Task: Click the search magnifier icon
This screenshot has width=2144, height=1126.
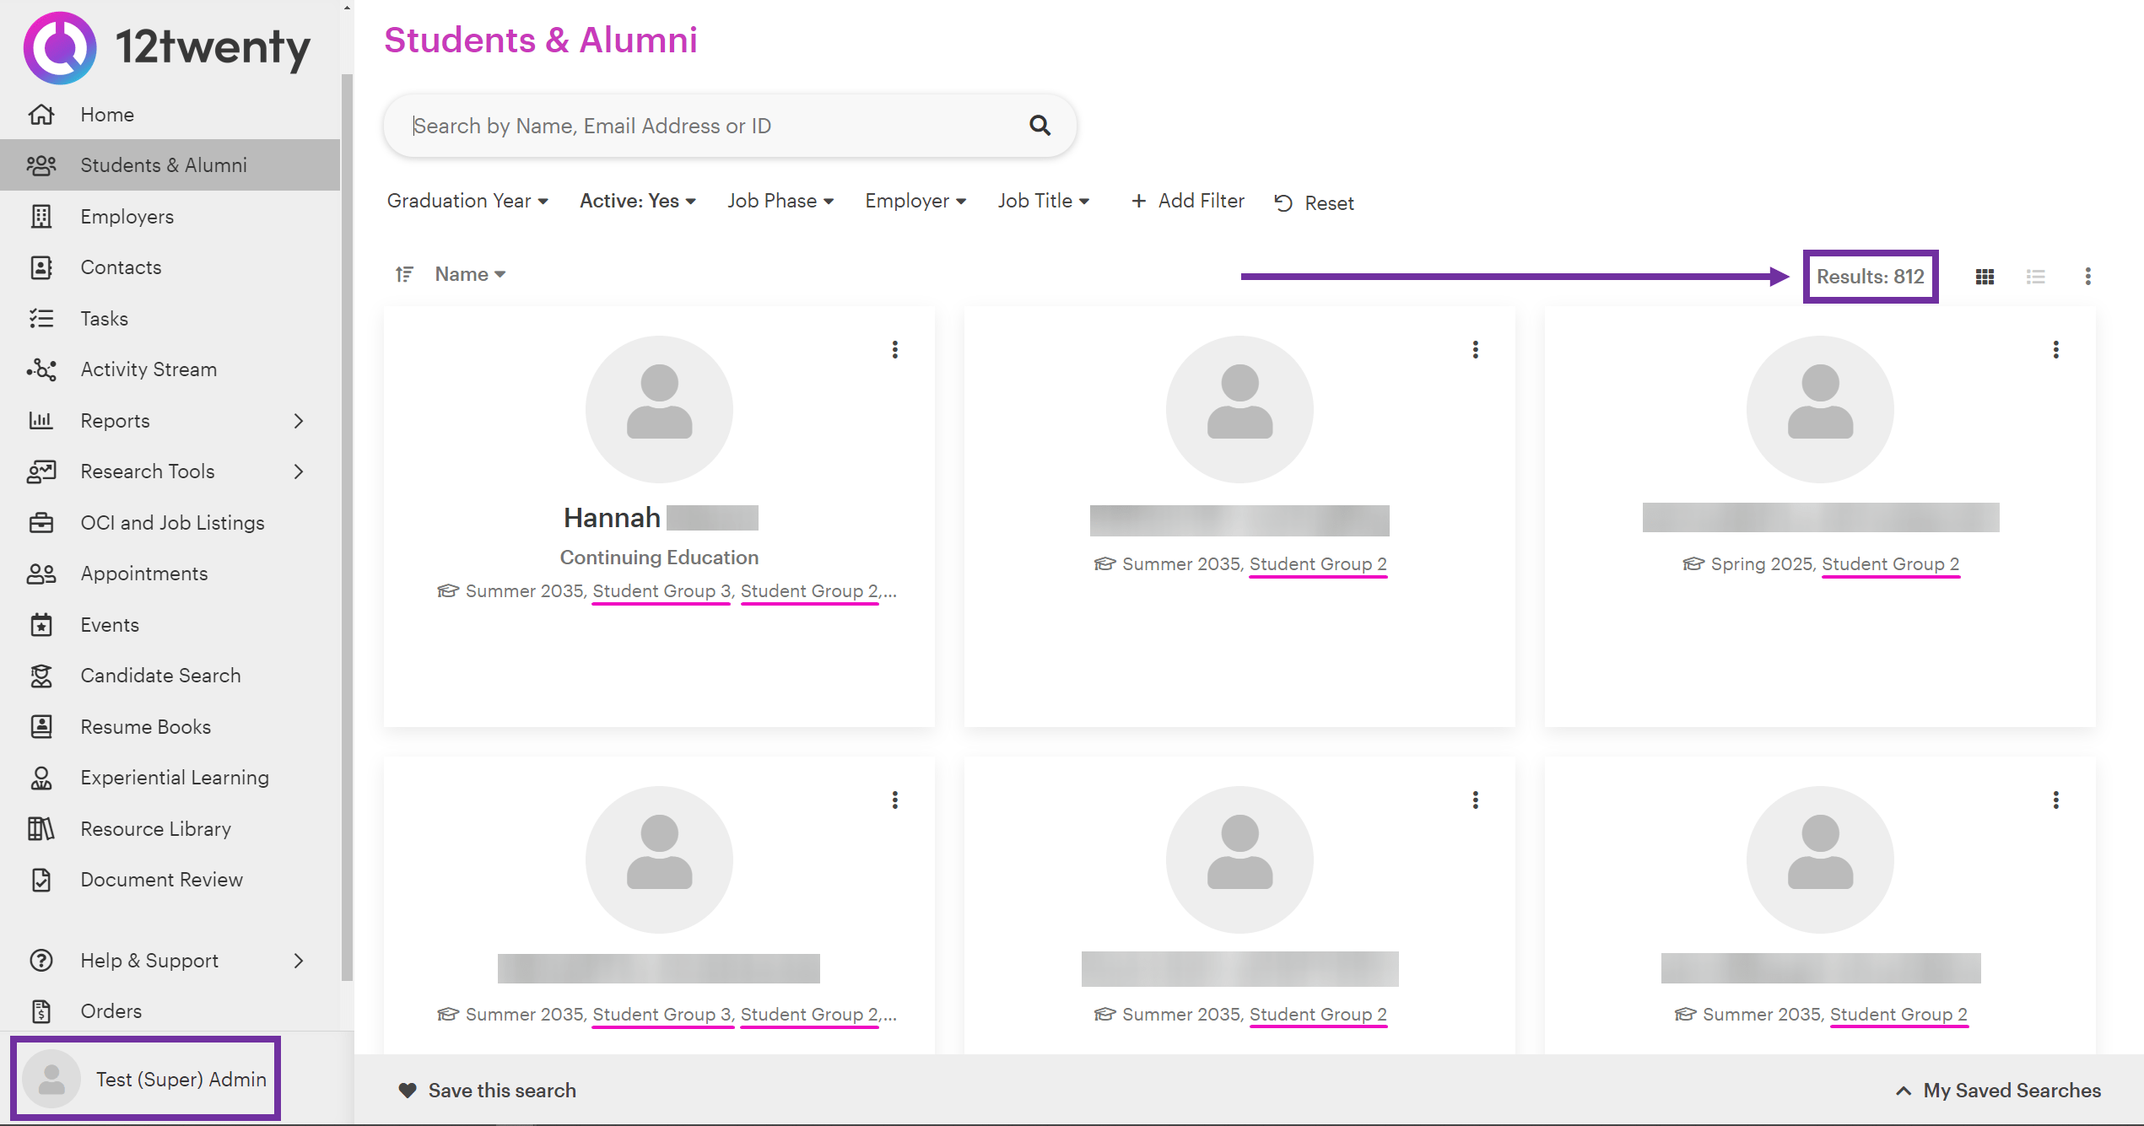Action: pyautogui.click(x=1040, y=126)
